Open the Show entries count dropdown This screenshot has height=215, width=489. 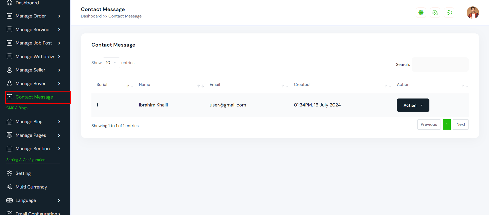click(x=111, y=63)
